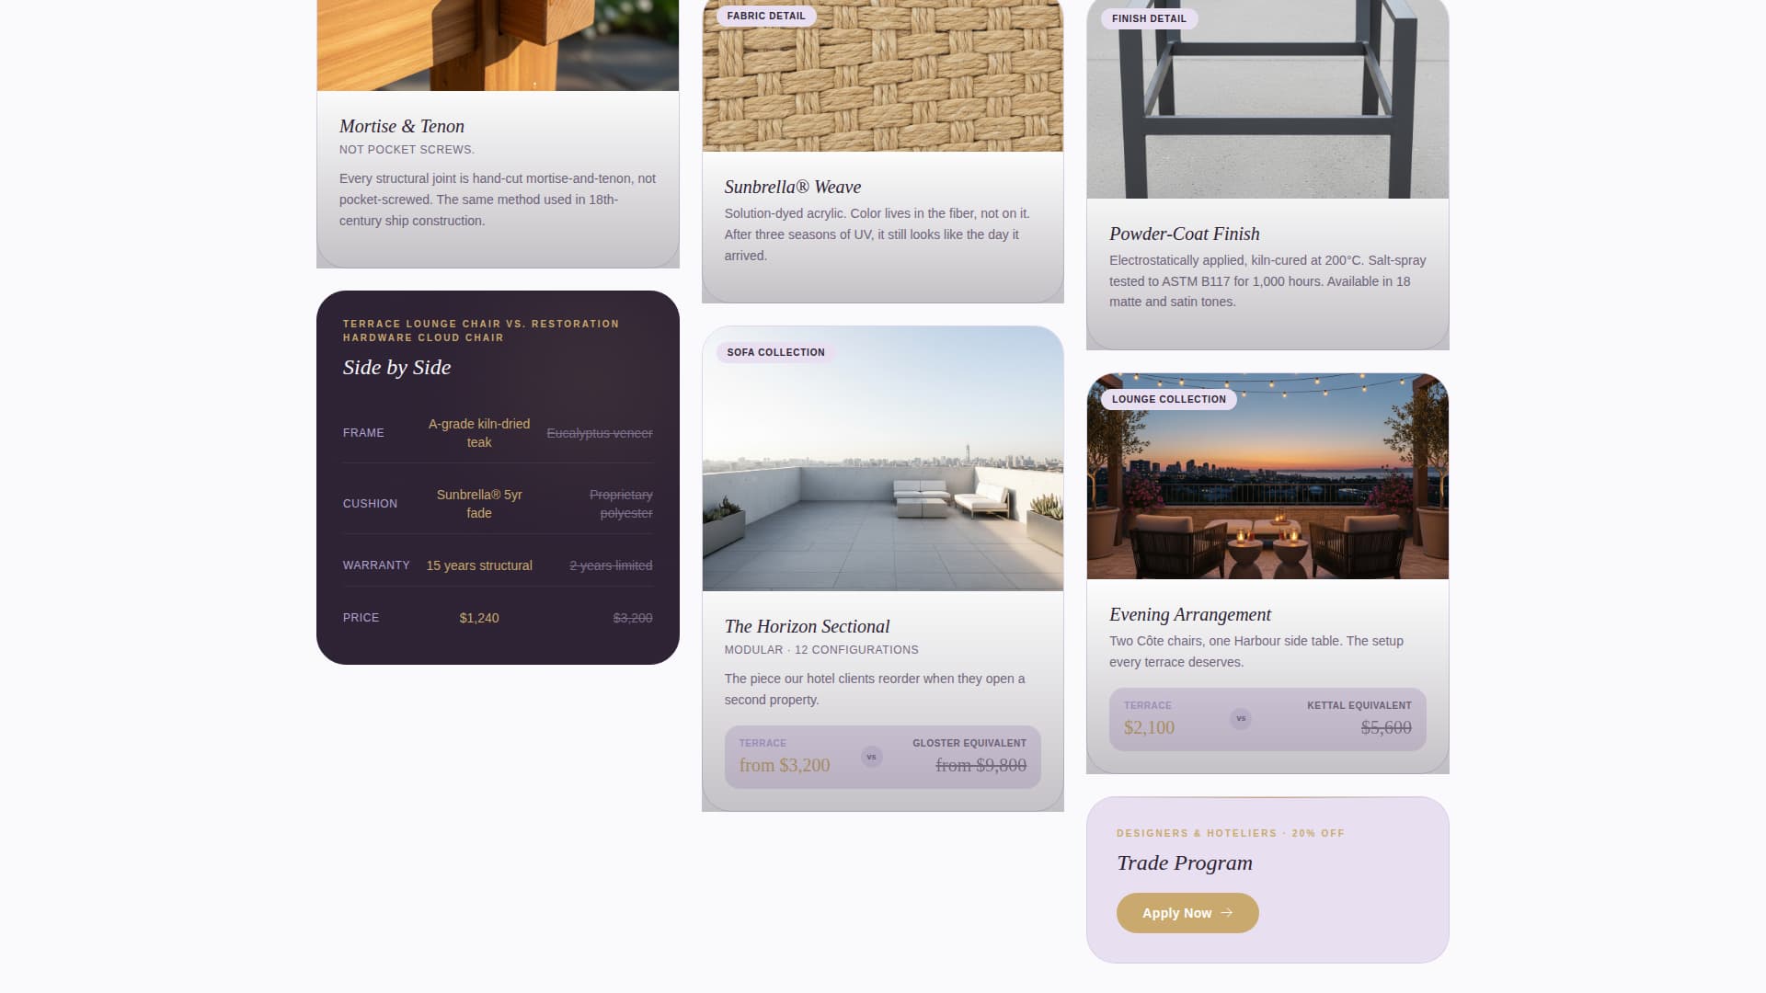Screen dimensions: 1766x993
Task: Click the FRAME row label
Action: (x=363, y=433)
